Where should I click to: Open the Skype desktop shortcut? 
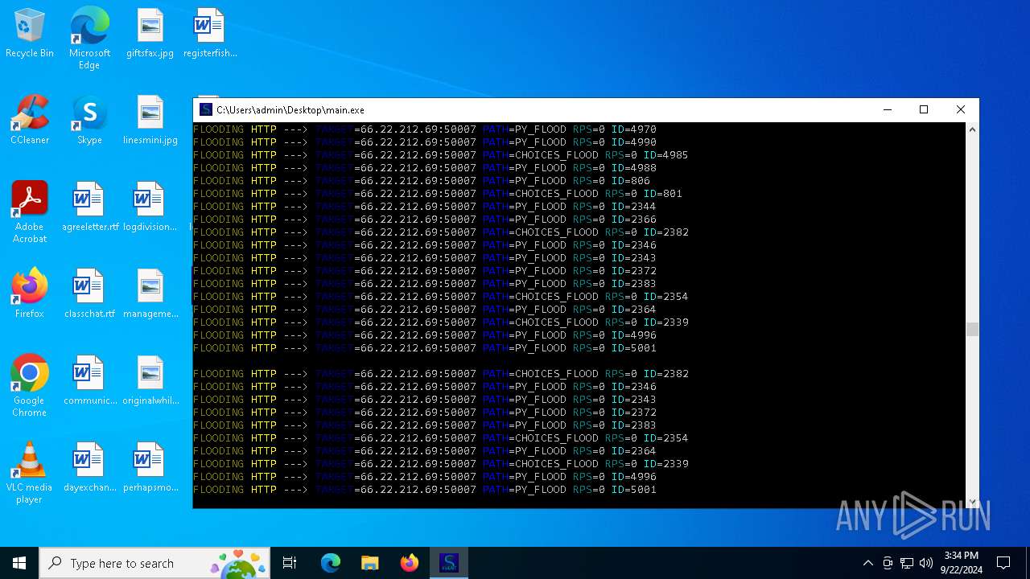coord(89,121)
